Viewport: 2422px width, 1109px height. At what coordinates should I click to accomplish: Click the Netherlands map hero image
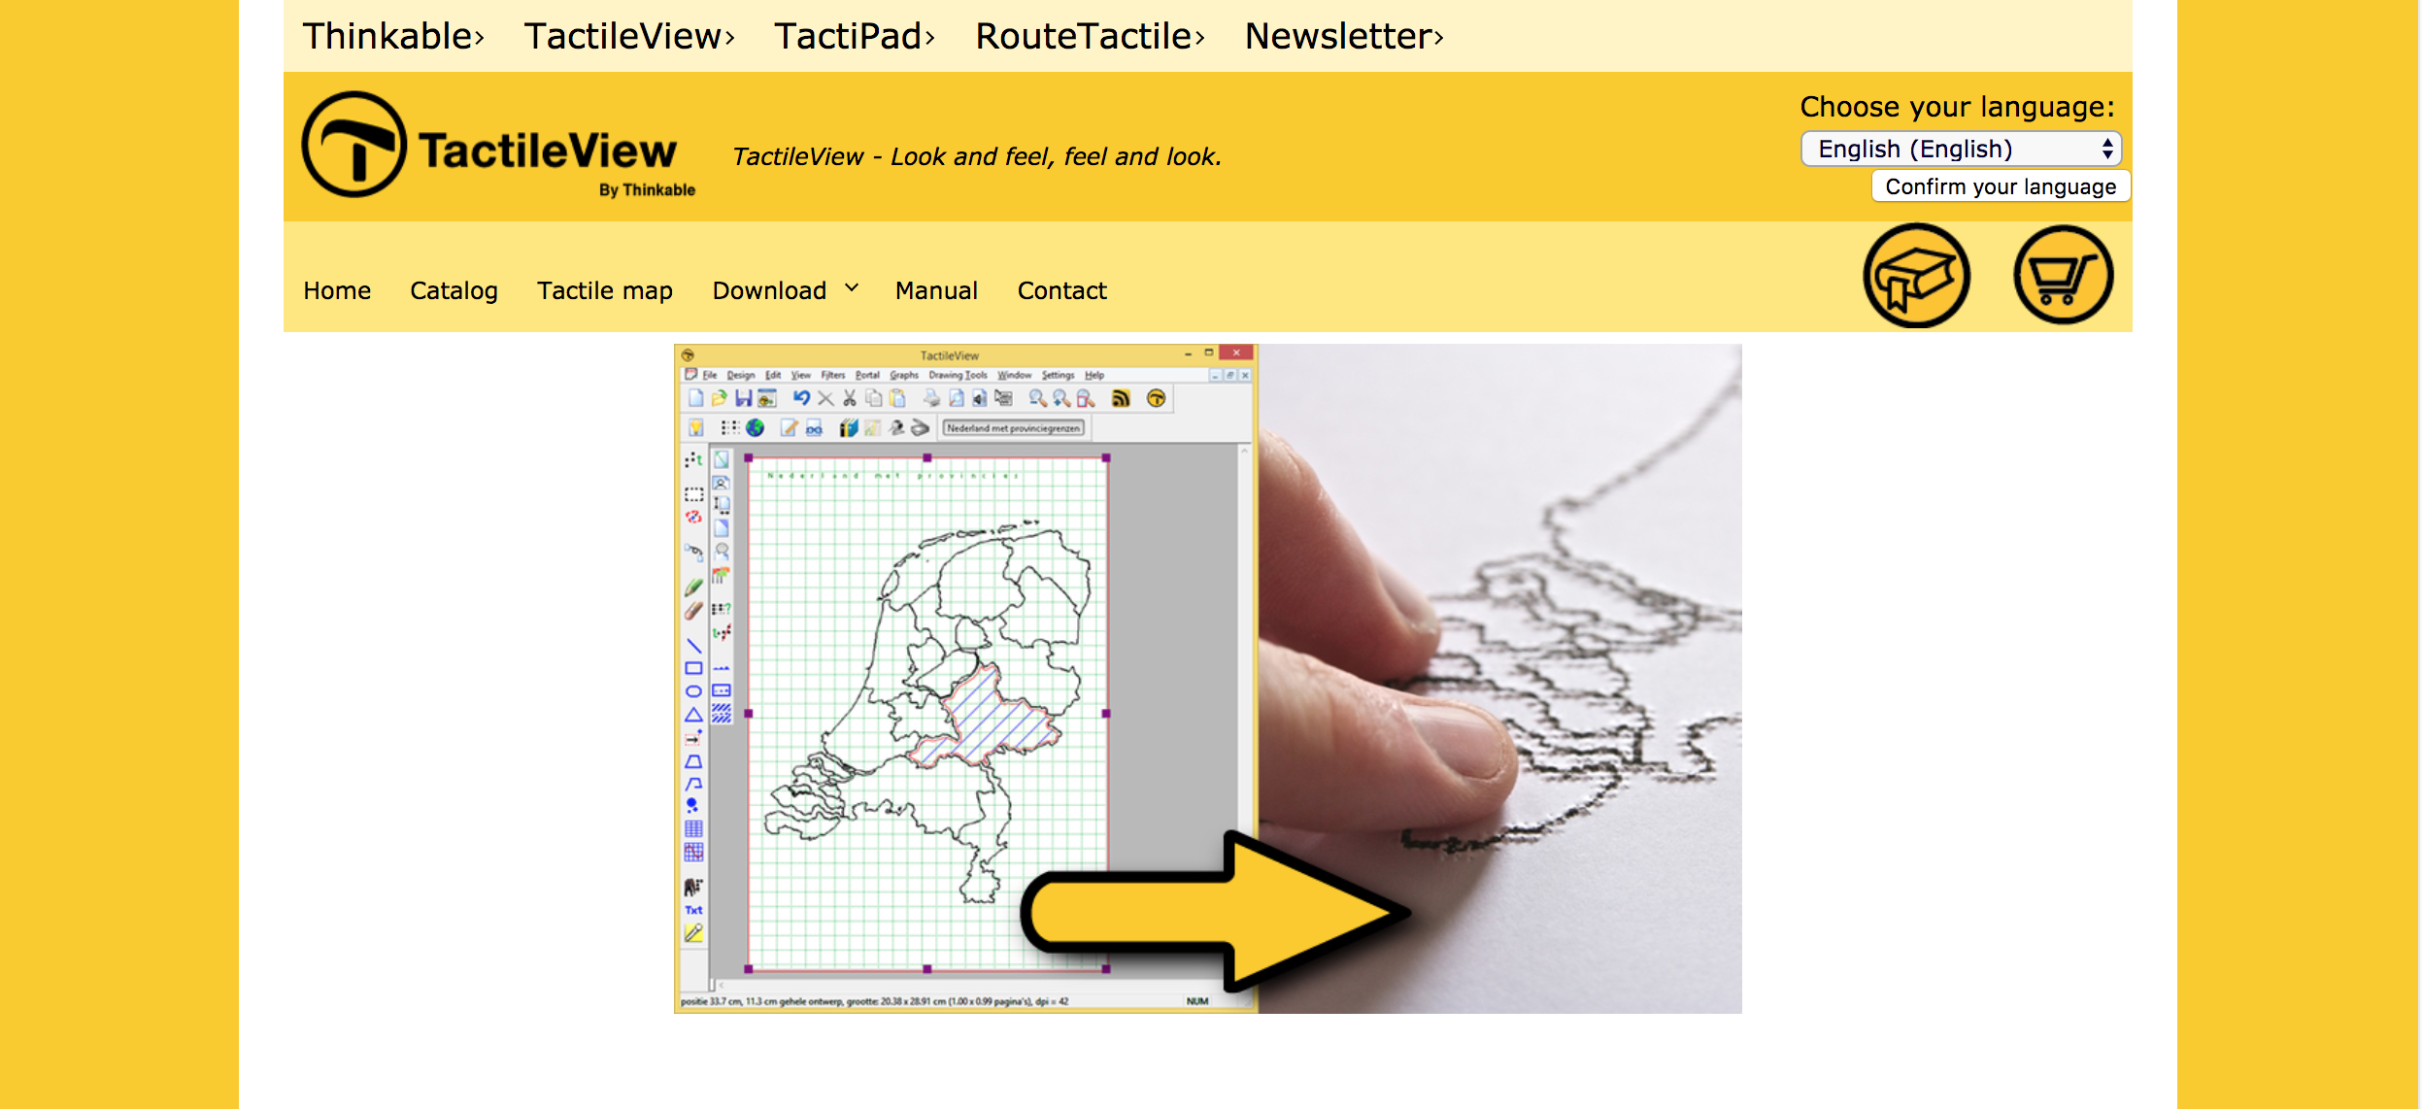(1208, 678)
